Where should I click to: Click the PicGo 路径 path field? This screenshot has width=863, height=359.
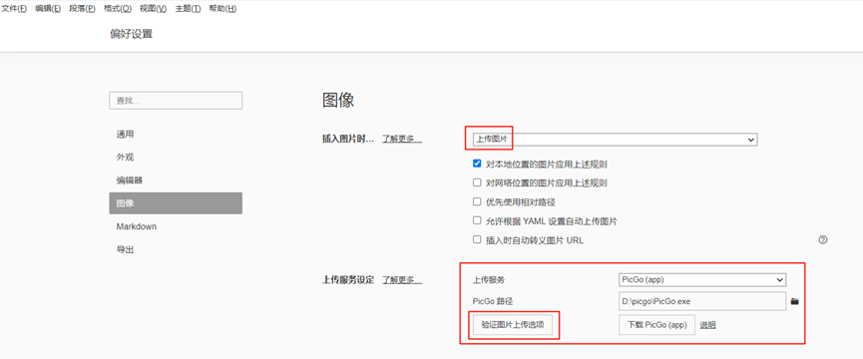[x=702, y=301]
